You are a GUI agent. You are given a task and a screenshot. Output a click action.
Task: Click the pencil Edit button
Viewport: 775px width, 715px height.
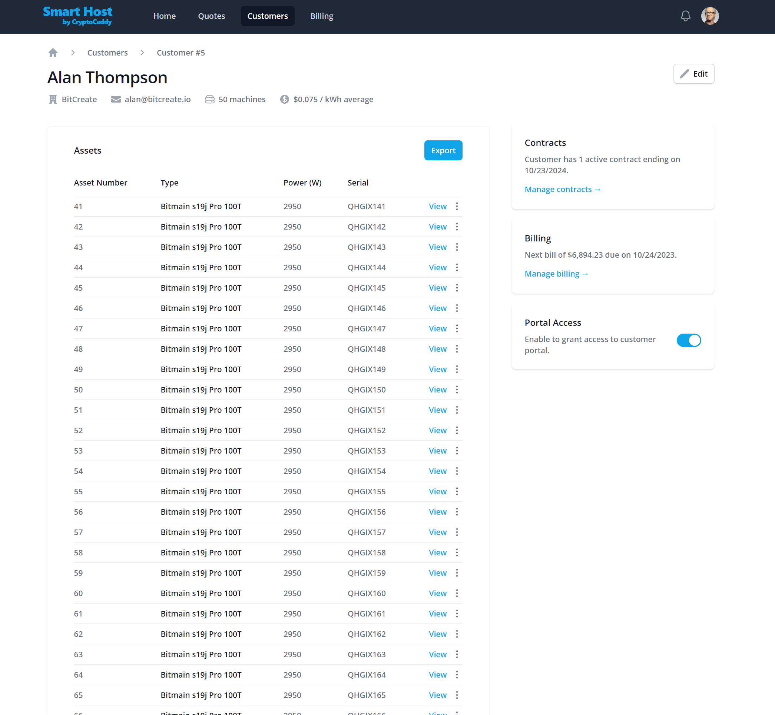click(693, 74)
